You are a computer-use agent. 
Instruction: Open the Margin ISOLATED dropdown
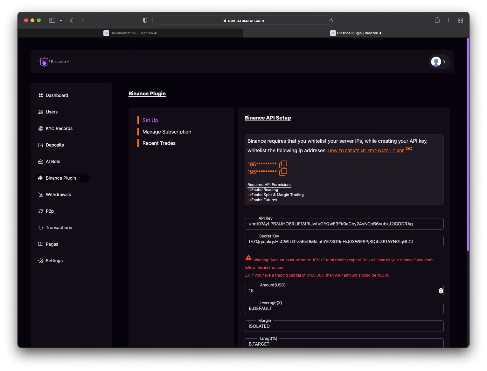tap(344, 326)
